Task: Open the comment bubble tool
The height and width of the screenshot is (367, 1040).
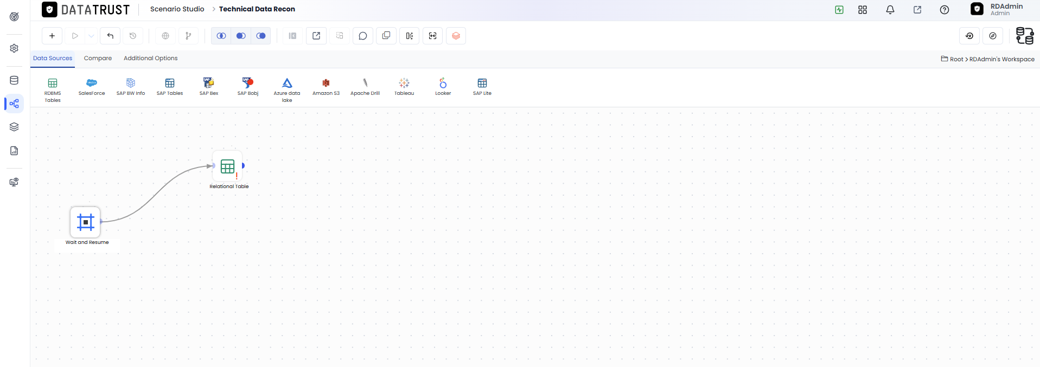Action: 363,36
